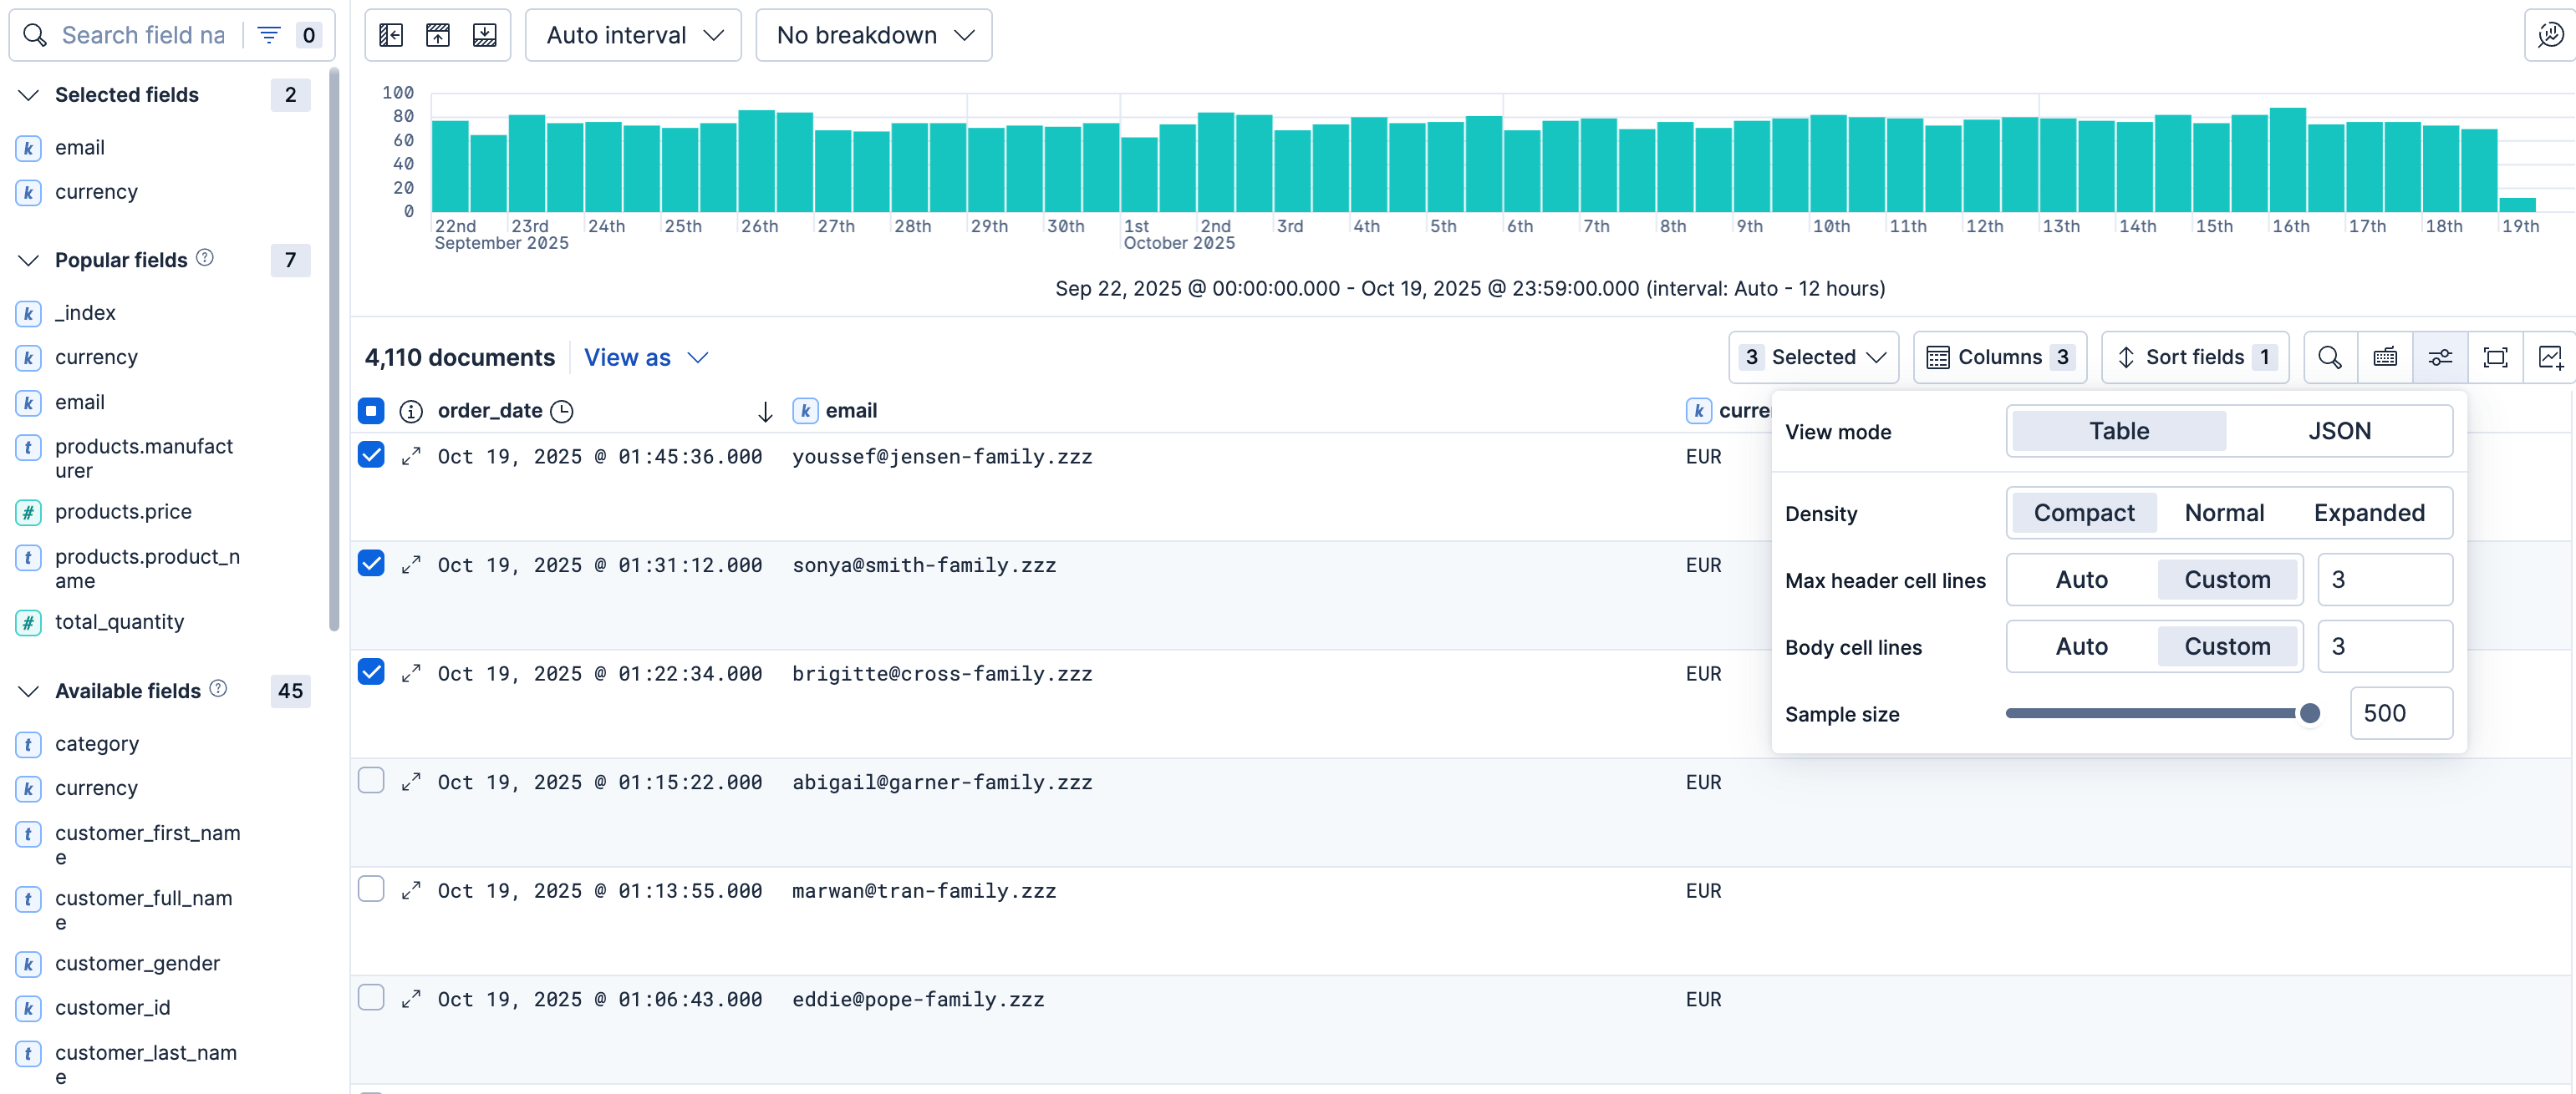2576x1094 pixels.
Task: Open the No breakdown dropdown
Action: tap(874, 36)
